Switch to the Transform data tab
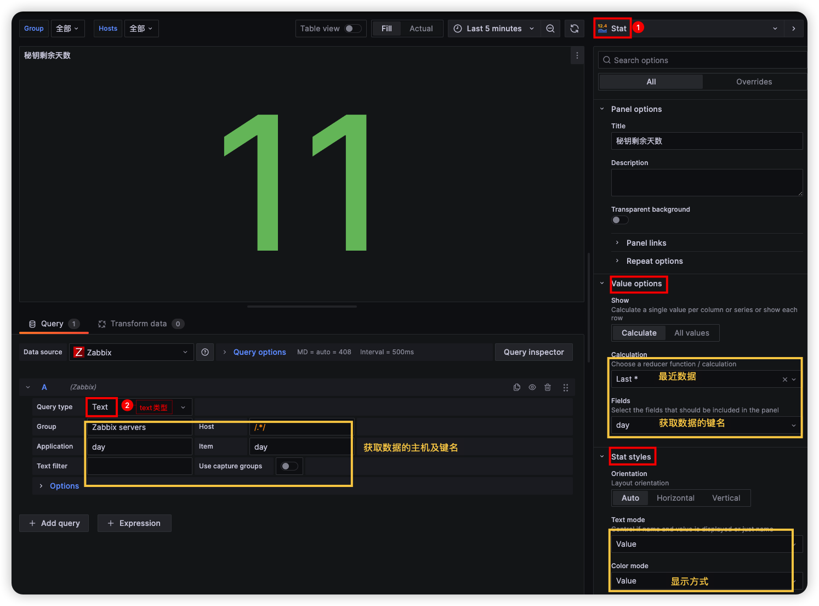Screen dimensions: 819x606 pos(139,324)
